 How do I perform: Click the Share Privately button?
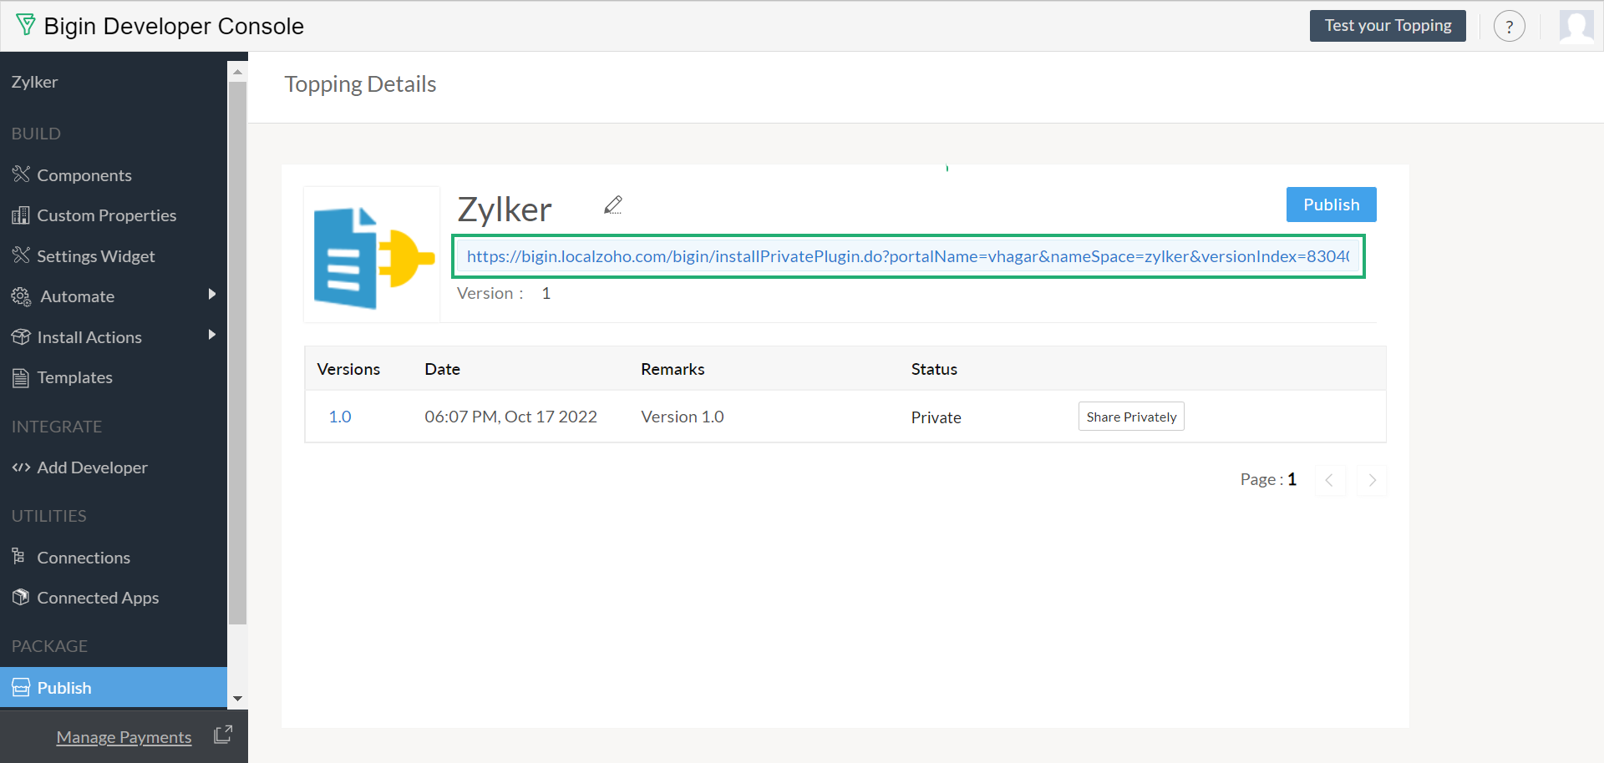1131,417
